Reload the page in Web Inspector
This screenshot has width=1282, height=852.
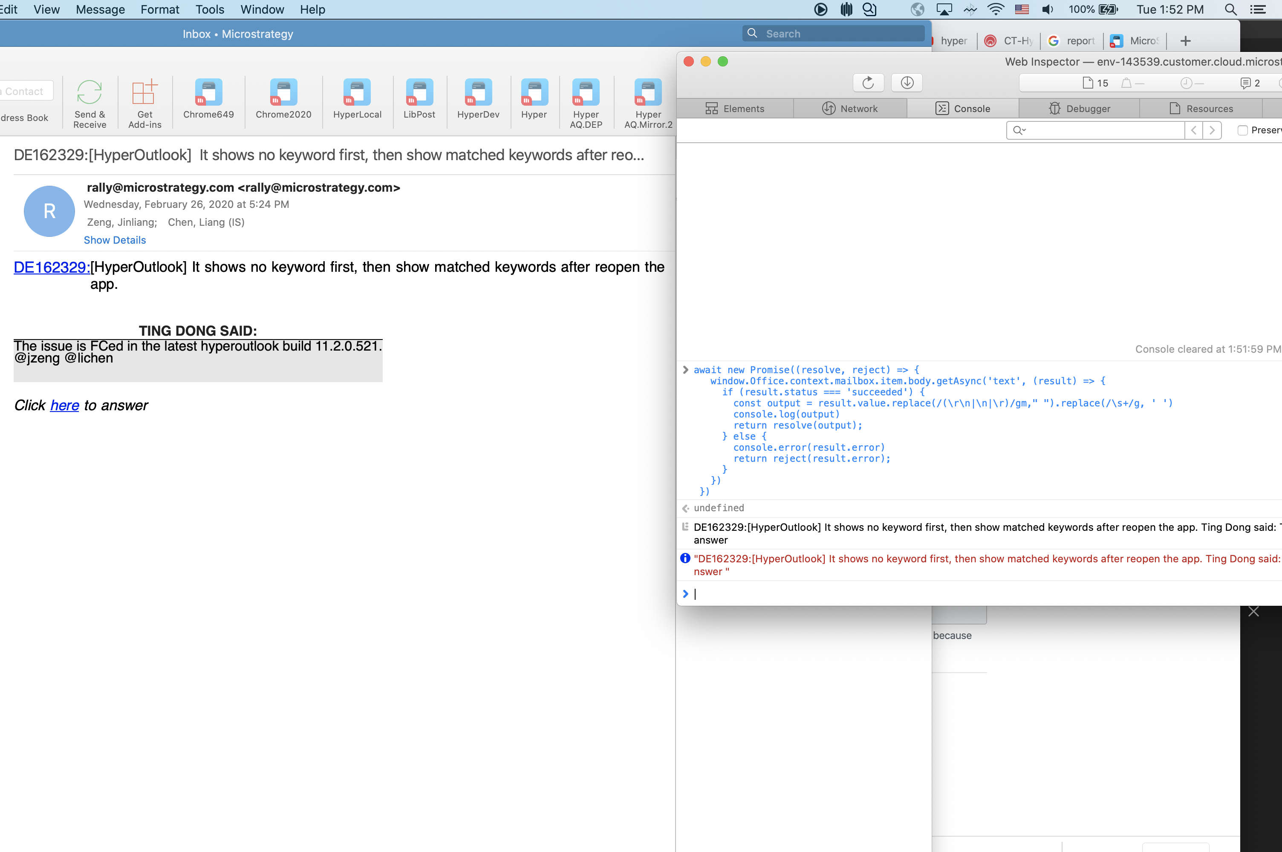click(867, 82)
